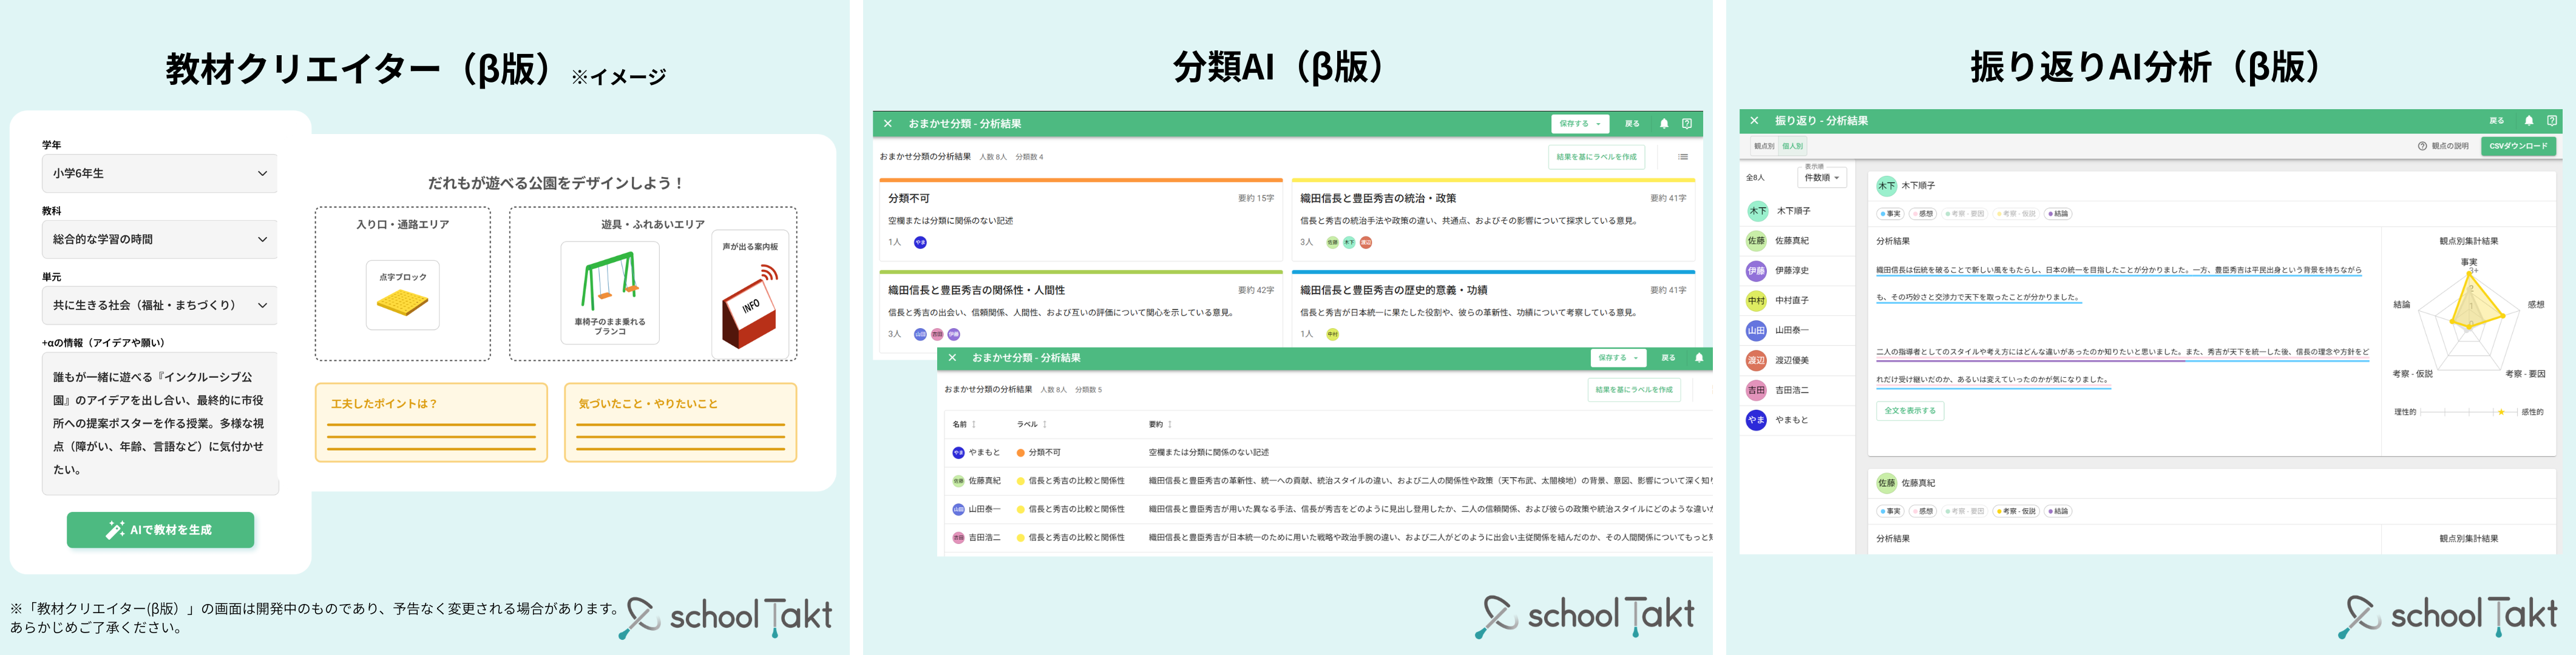Click the CSVダウンロード button
Viewport: 2576px width, 655px height.
[x=2518, y=146]
